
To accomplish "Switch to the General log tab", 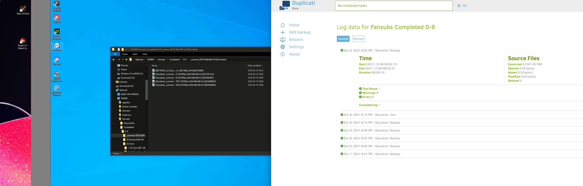I will point(343,39).
